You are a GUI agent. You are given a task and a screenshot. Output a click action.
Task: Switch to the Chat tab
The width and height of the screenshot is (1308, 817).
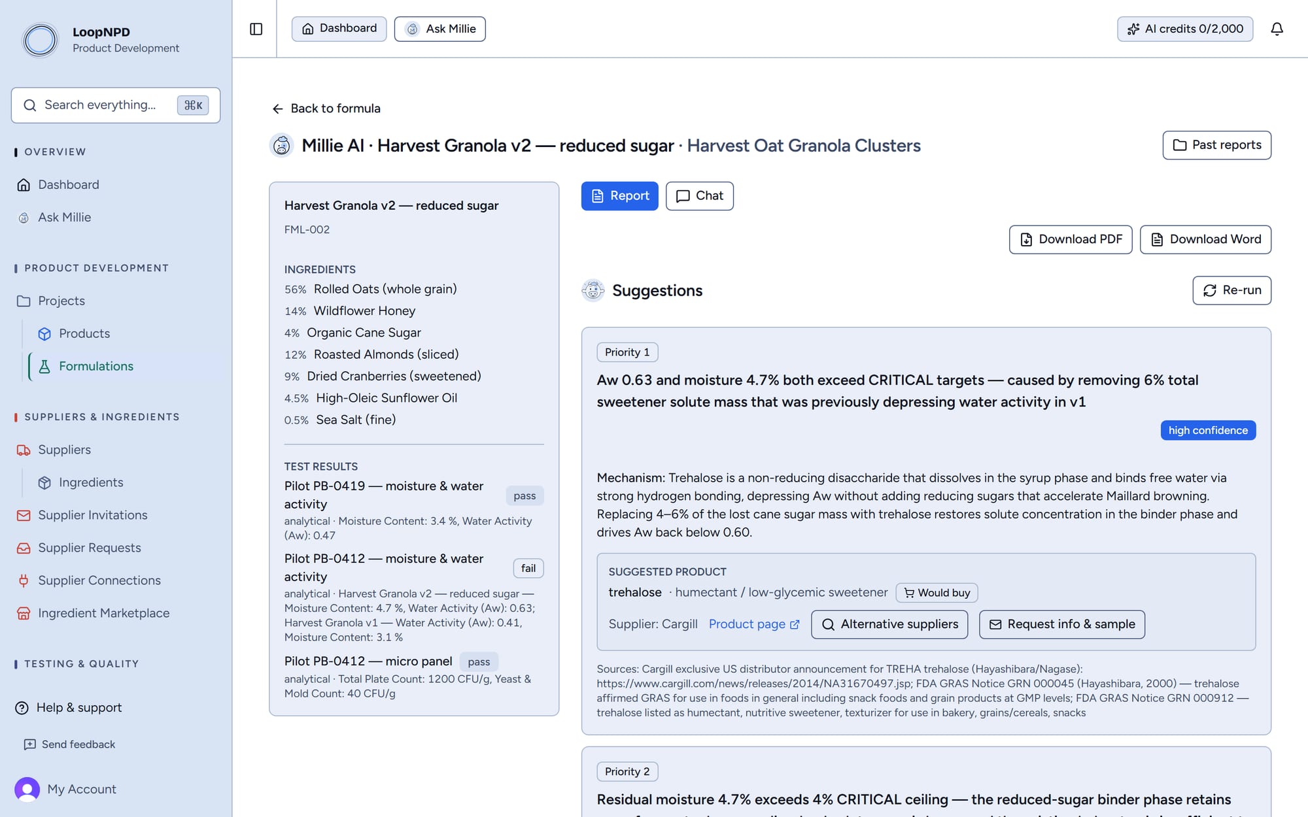[699, 196]
